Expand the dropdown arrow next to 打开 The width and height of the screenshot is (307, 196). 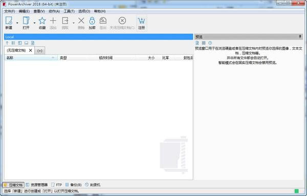point(34,23)
